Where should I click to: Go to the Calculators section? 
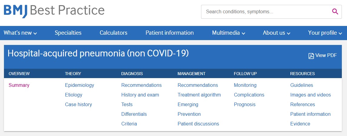tap(114, 33)
